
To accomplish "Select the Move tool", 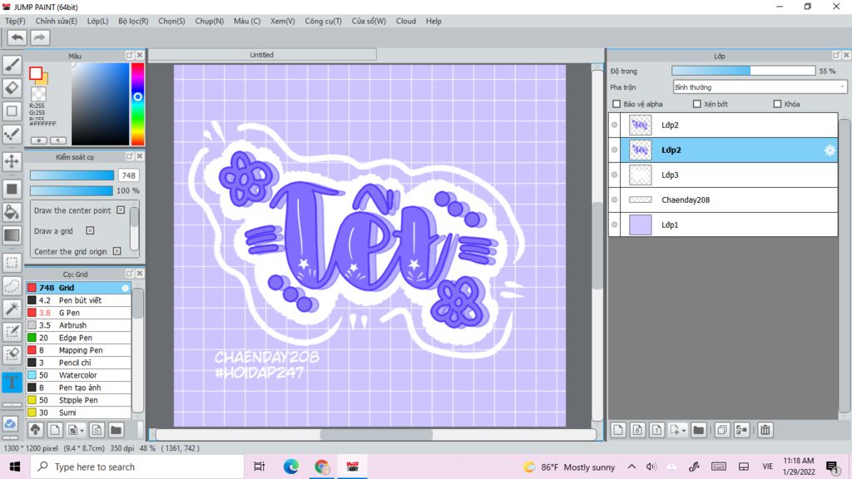I will [12, 161].
